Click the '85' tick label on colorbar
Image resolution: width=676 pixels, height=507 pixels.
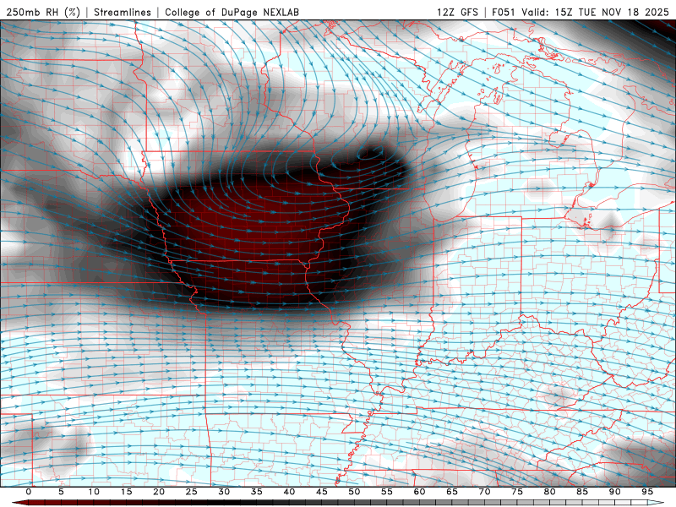pos(582,492)
